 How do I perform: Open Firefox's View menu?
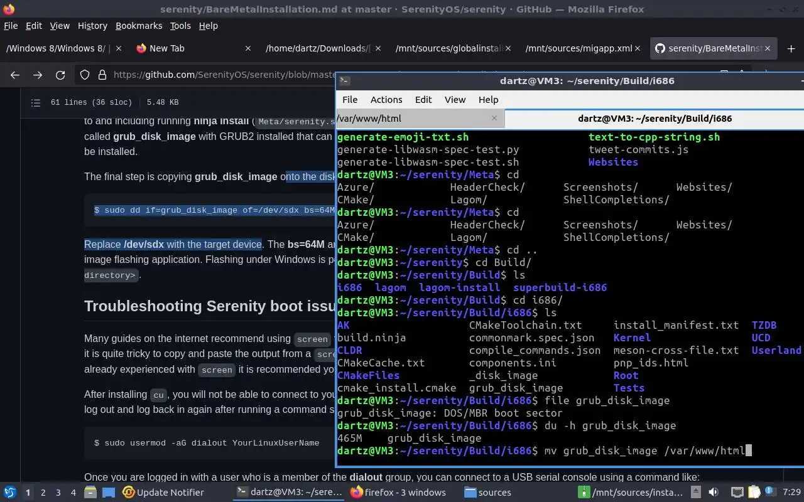(x=60, y=26)
